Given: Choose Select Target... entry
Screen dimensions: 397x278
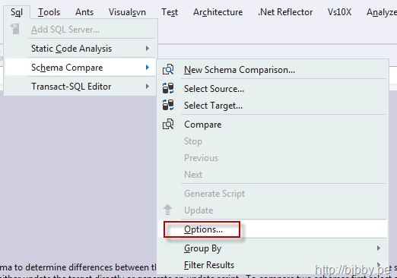Looking at the screenshot, I should coord(272,106).
